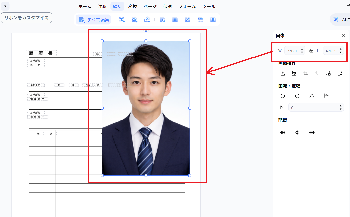350x217 pixels.
Task: Increase the W width value stepper
Action: (x=302, y=49)
